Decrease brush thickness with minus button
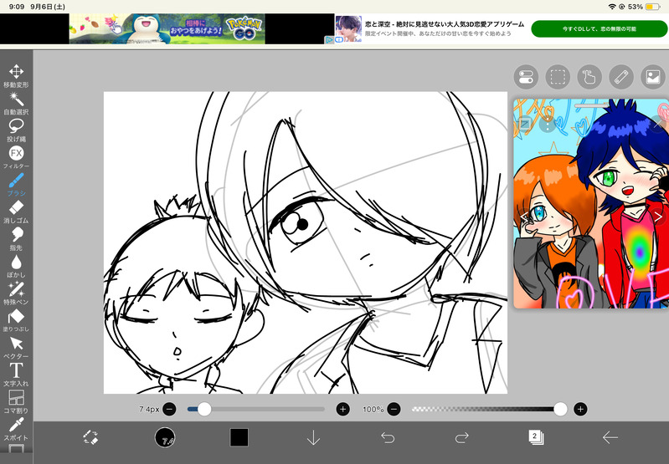Viewport: 669px width, 464px height. 169,410
